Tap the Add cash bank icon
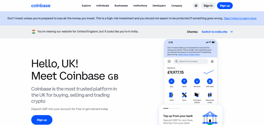This screenshot has width=264, height=125. pyautogui.click(x=210, y=81)
